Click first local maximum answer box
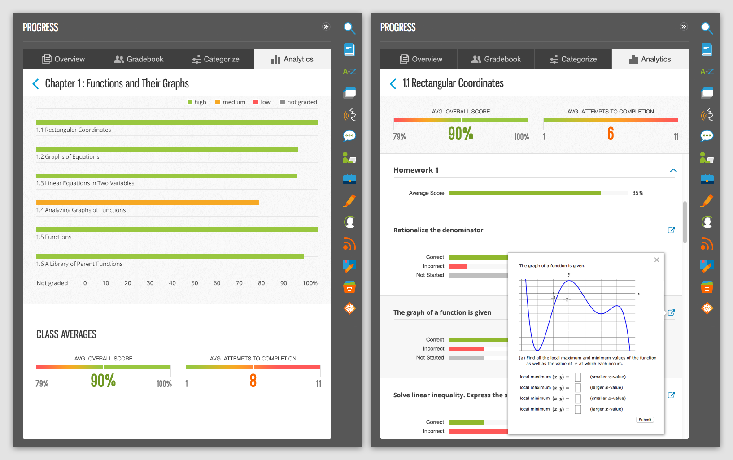 point(578,377)
